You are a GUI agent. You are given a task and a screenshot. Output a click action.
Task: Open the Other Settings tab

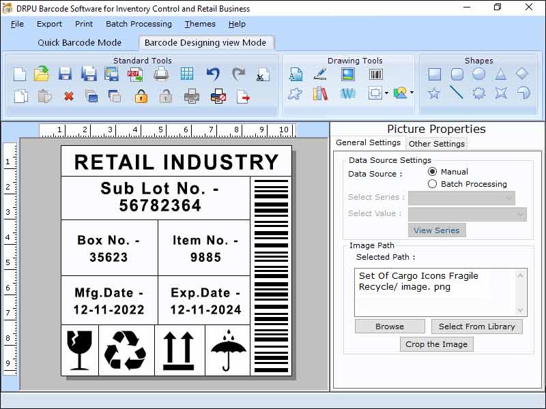[437, 144]
